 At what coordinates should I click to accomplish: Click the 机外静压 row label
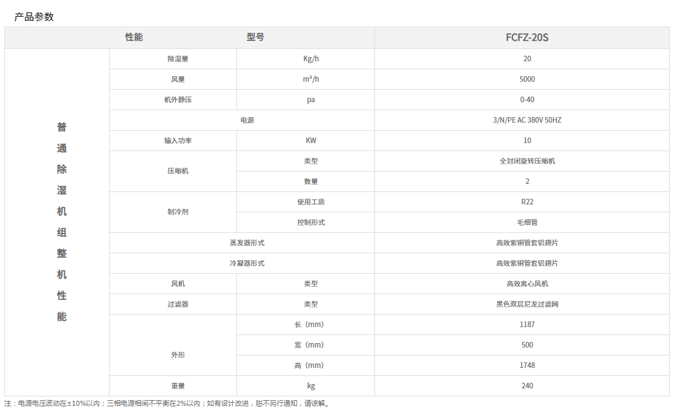tap(178, 100)
